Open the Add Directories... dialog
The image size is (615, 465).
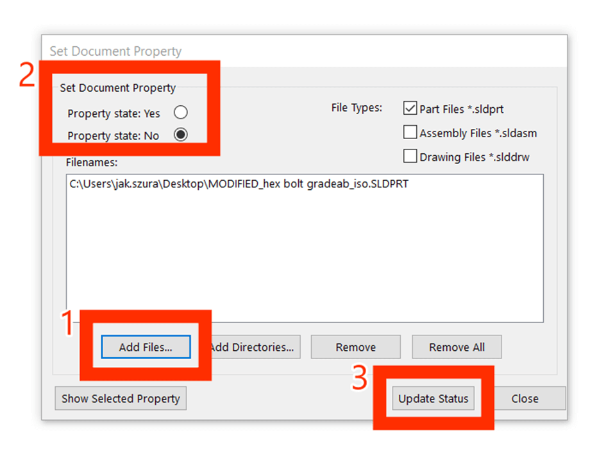(252, 347)
